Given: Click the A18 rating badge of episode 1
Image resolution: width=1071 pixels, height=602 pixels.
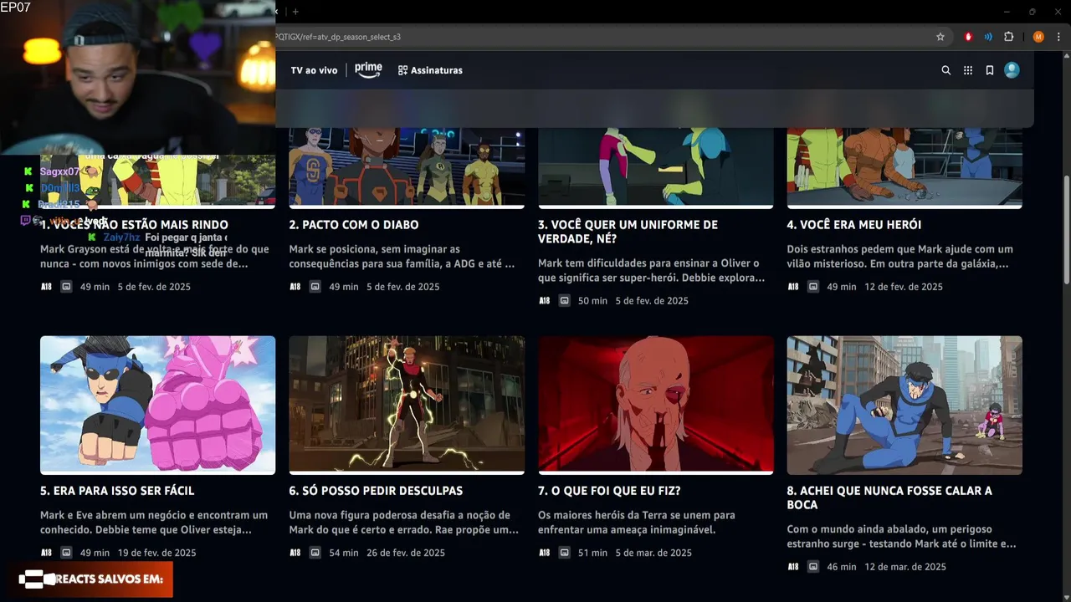Looking at the screenshot, I should click(x=47, y=287).
